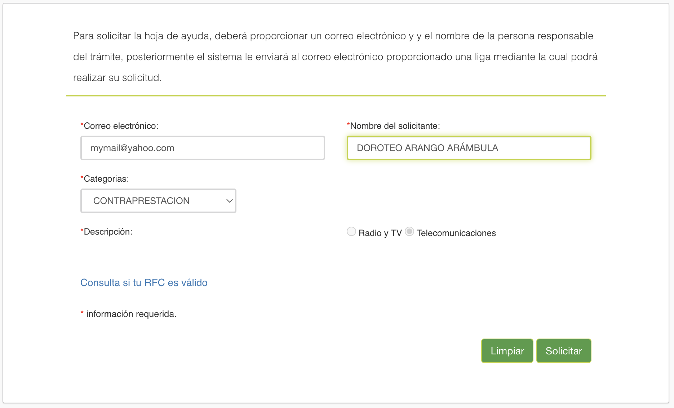
Task: Click the '* información requerida.' note
Action: click(x=128, y=314)
